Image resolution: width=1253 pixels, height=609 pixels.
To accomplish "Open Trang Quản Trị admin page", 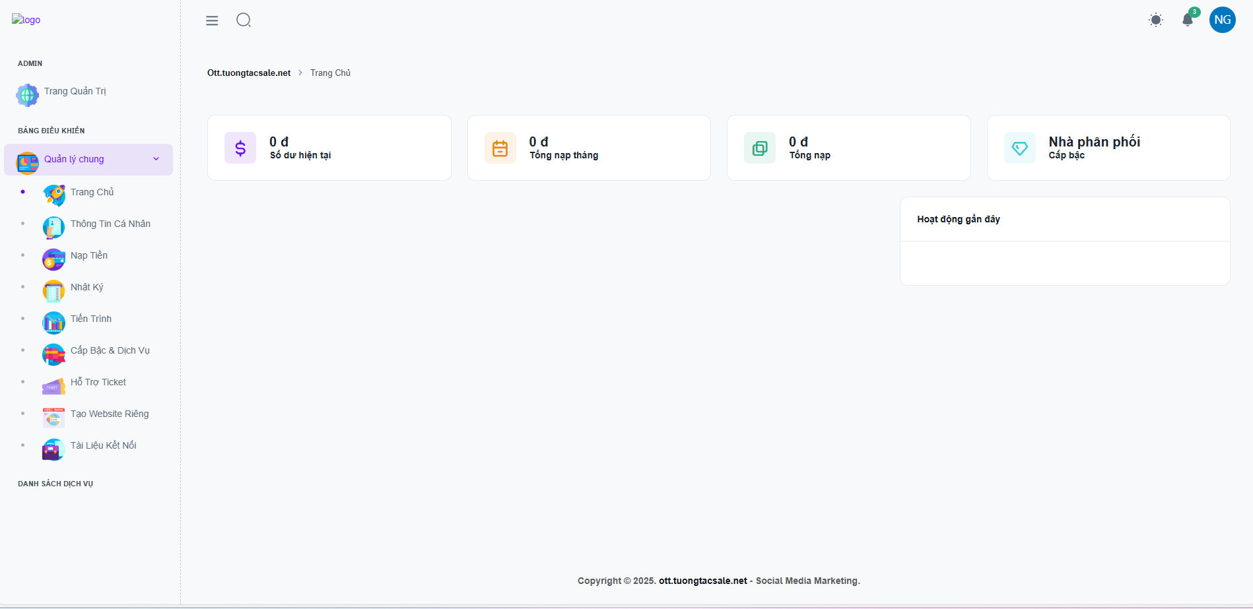I will point(75,92).
